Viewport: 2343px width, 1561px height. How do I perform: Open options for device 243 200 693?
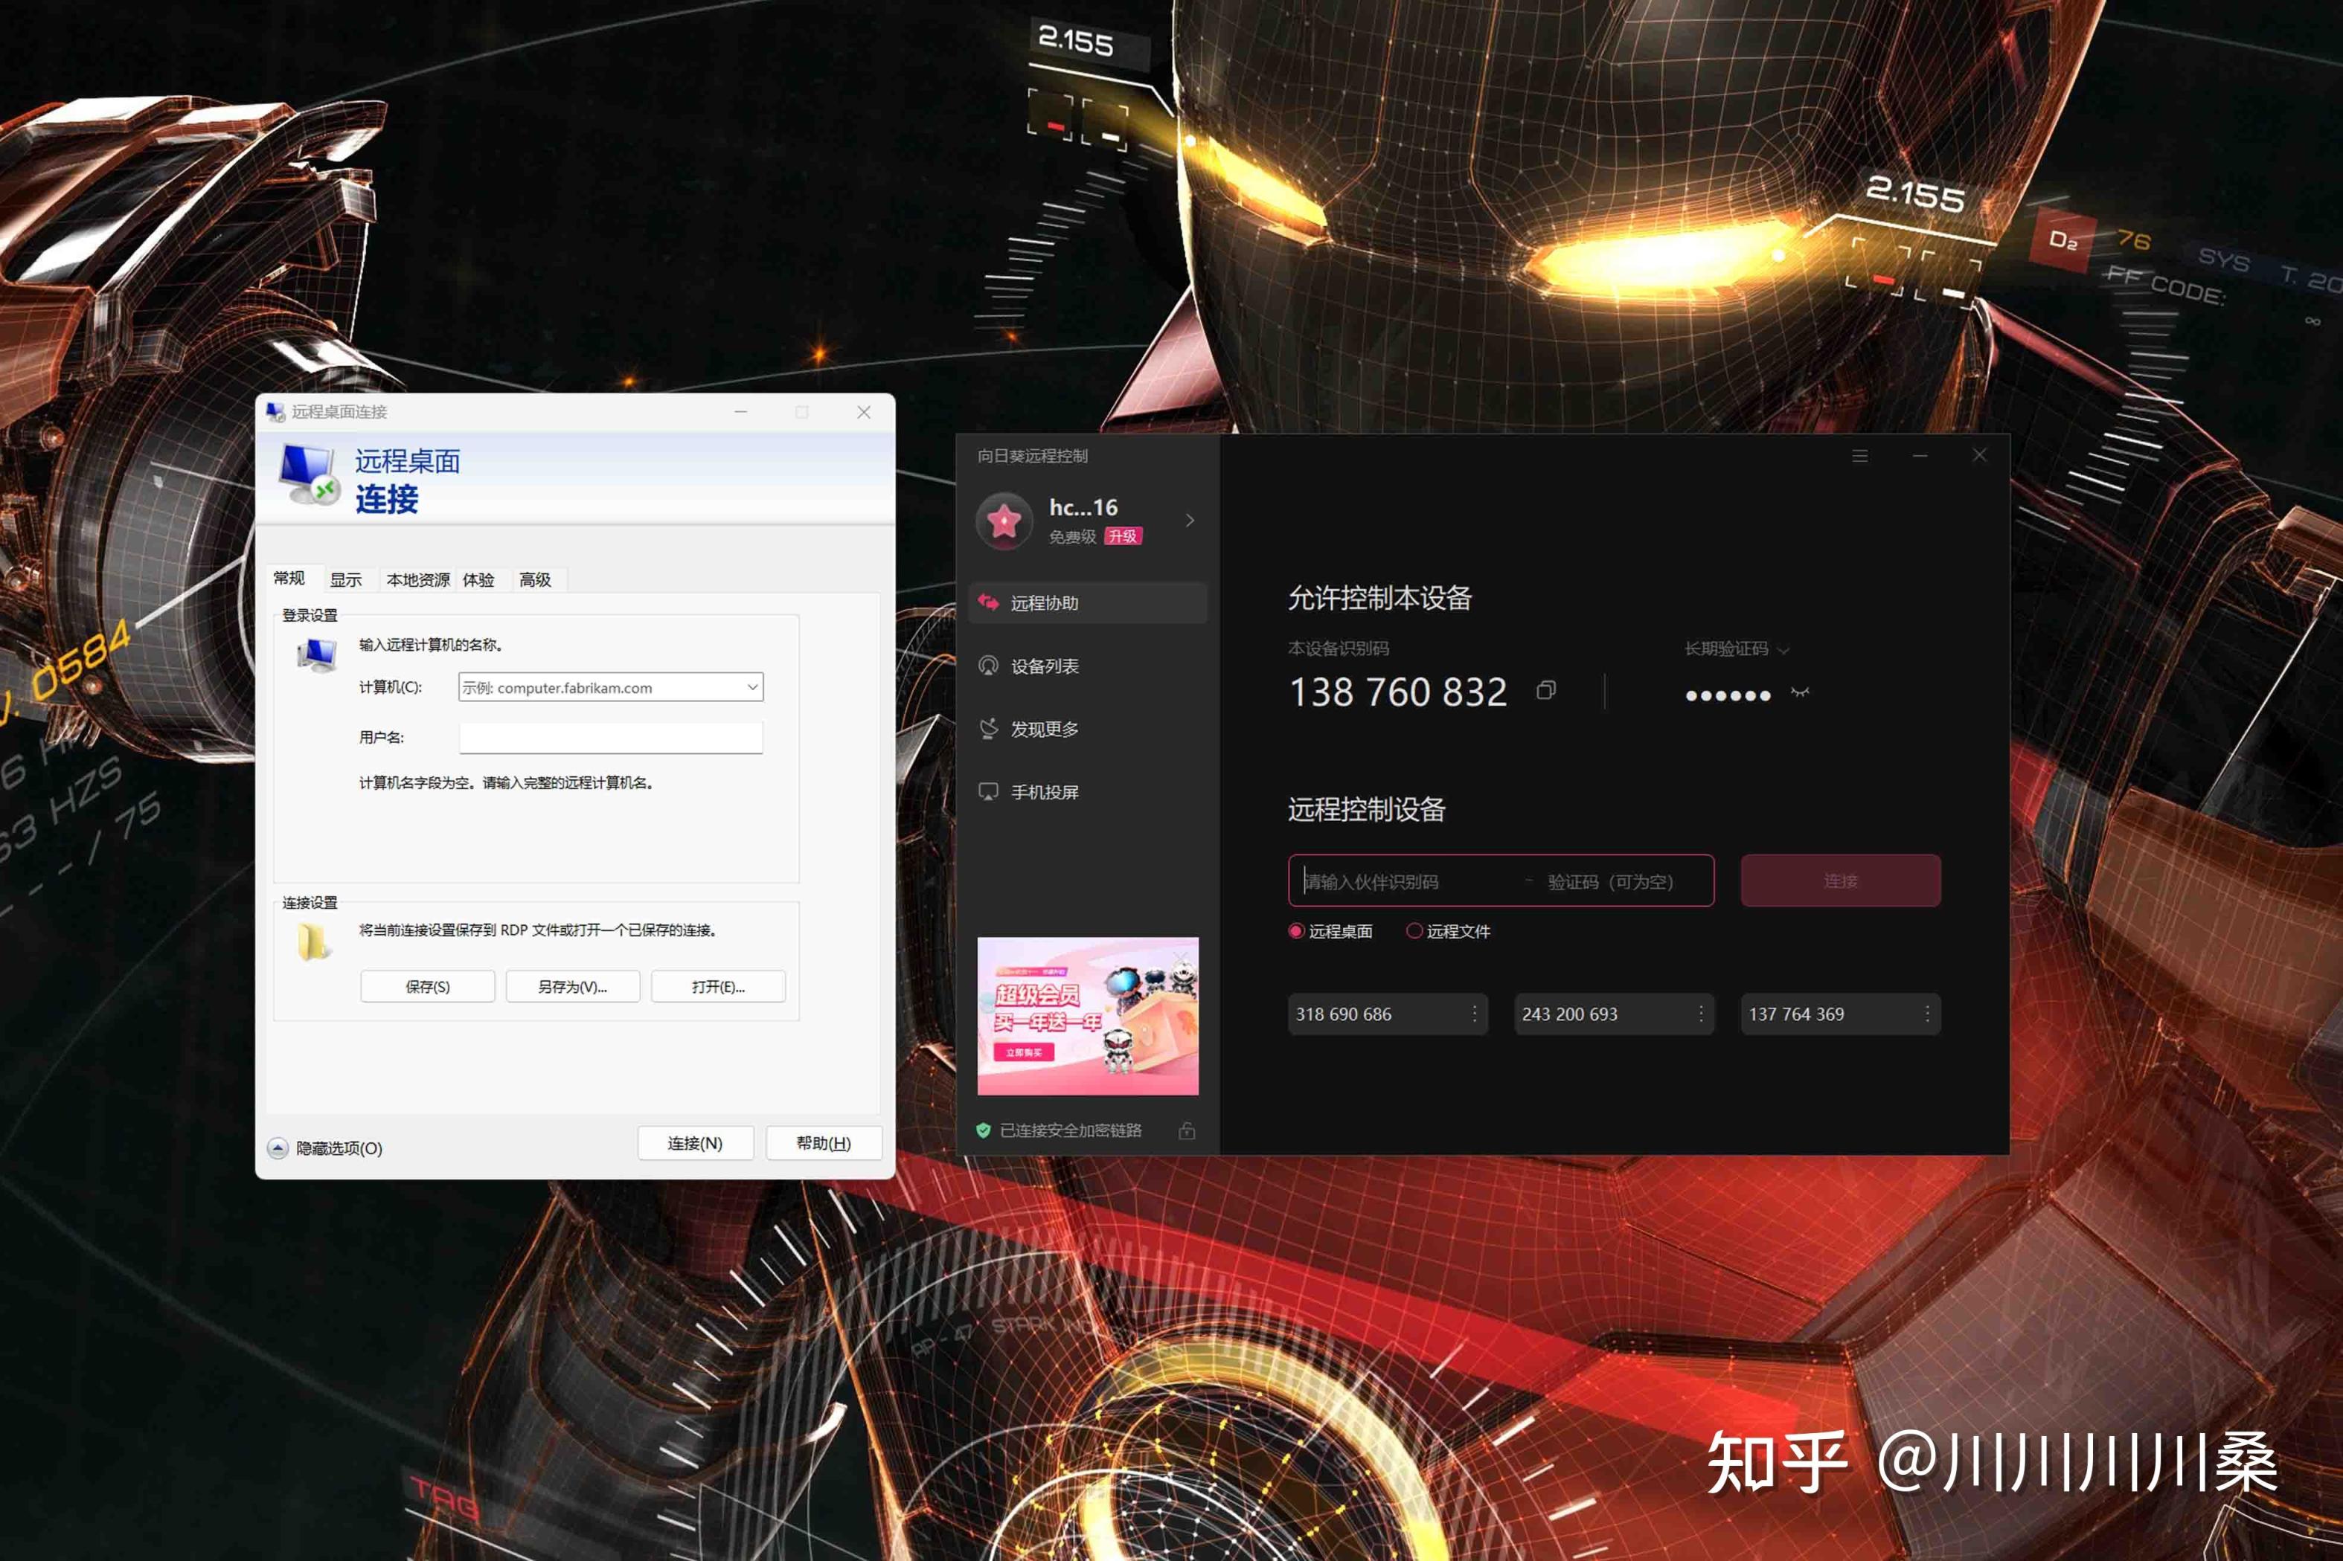(1701, 1014)
